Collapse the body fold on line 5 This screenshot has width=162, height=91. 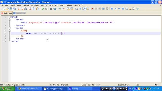tap(10, 28)
